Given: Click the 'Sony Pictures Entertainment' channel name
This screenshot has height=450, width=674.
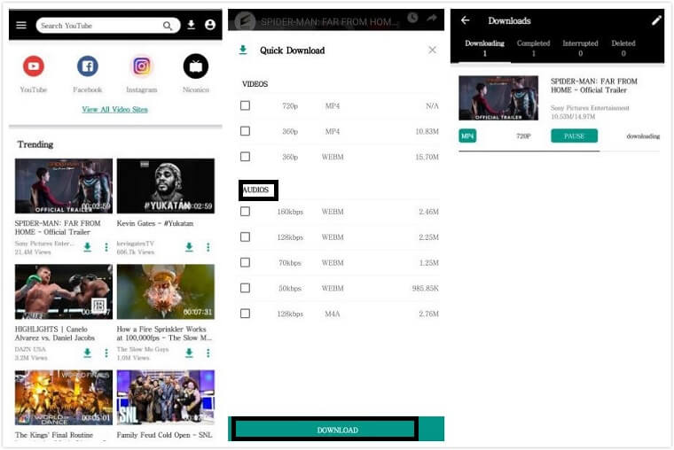Looking at the screenshot, I should [x=590, y=108].
